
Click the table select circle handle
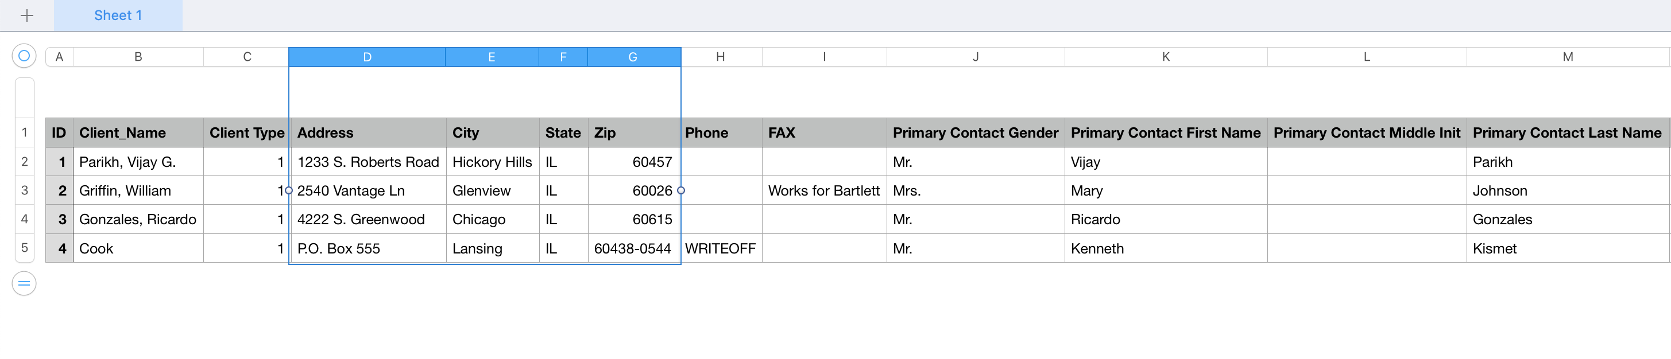[24, 56]
